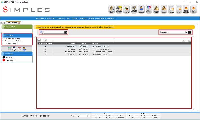Screen dimensions: 200x120
Task: Click the question mark help icon
Action: click(x=14, y=49)
